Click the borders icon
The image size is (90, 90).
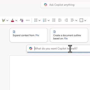81,20
